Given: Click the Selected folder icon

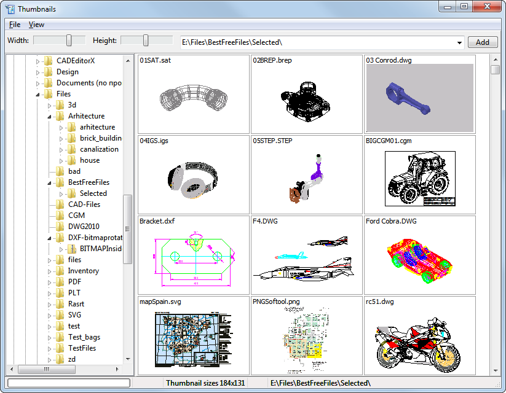Looking at the screenshot, I should [71, 193].
